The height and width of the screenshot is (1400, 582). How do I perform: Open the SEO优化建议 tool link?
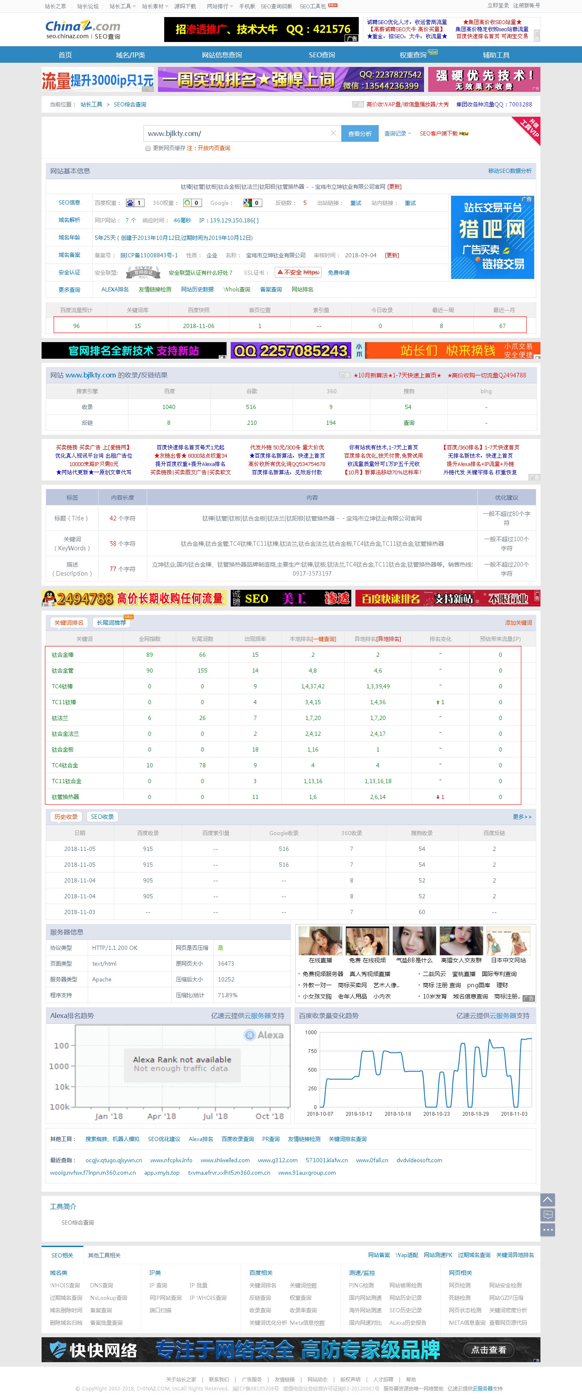point(164,1139)
